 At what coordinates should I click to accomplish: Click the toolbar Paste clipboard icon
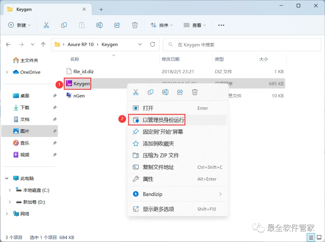click(82, 25)
